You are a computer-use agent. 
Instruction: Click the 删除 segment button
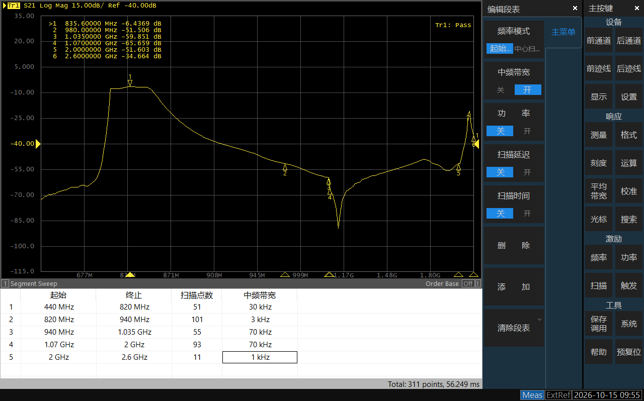click(514, 246)
